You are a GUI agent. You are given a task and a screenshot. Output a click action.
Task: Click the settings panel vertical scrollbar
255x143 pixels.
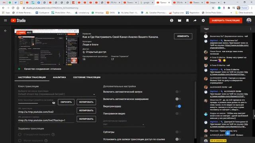click(195, 110)
